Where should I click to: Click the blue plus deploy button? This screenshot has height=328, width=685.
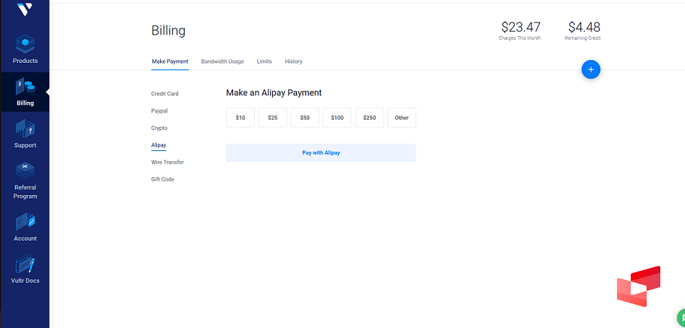[591, 69]
